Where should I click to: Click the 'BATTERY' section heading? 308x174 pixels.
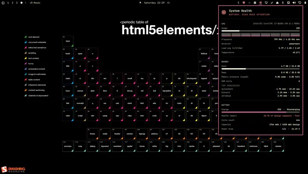(x=225, y=105)
